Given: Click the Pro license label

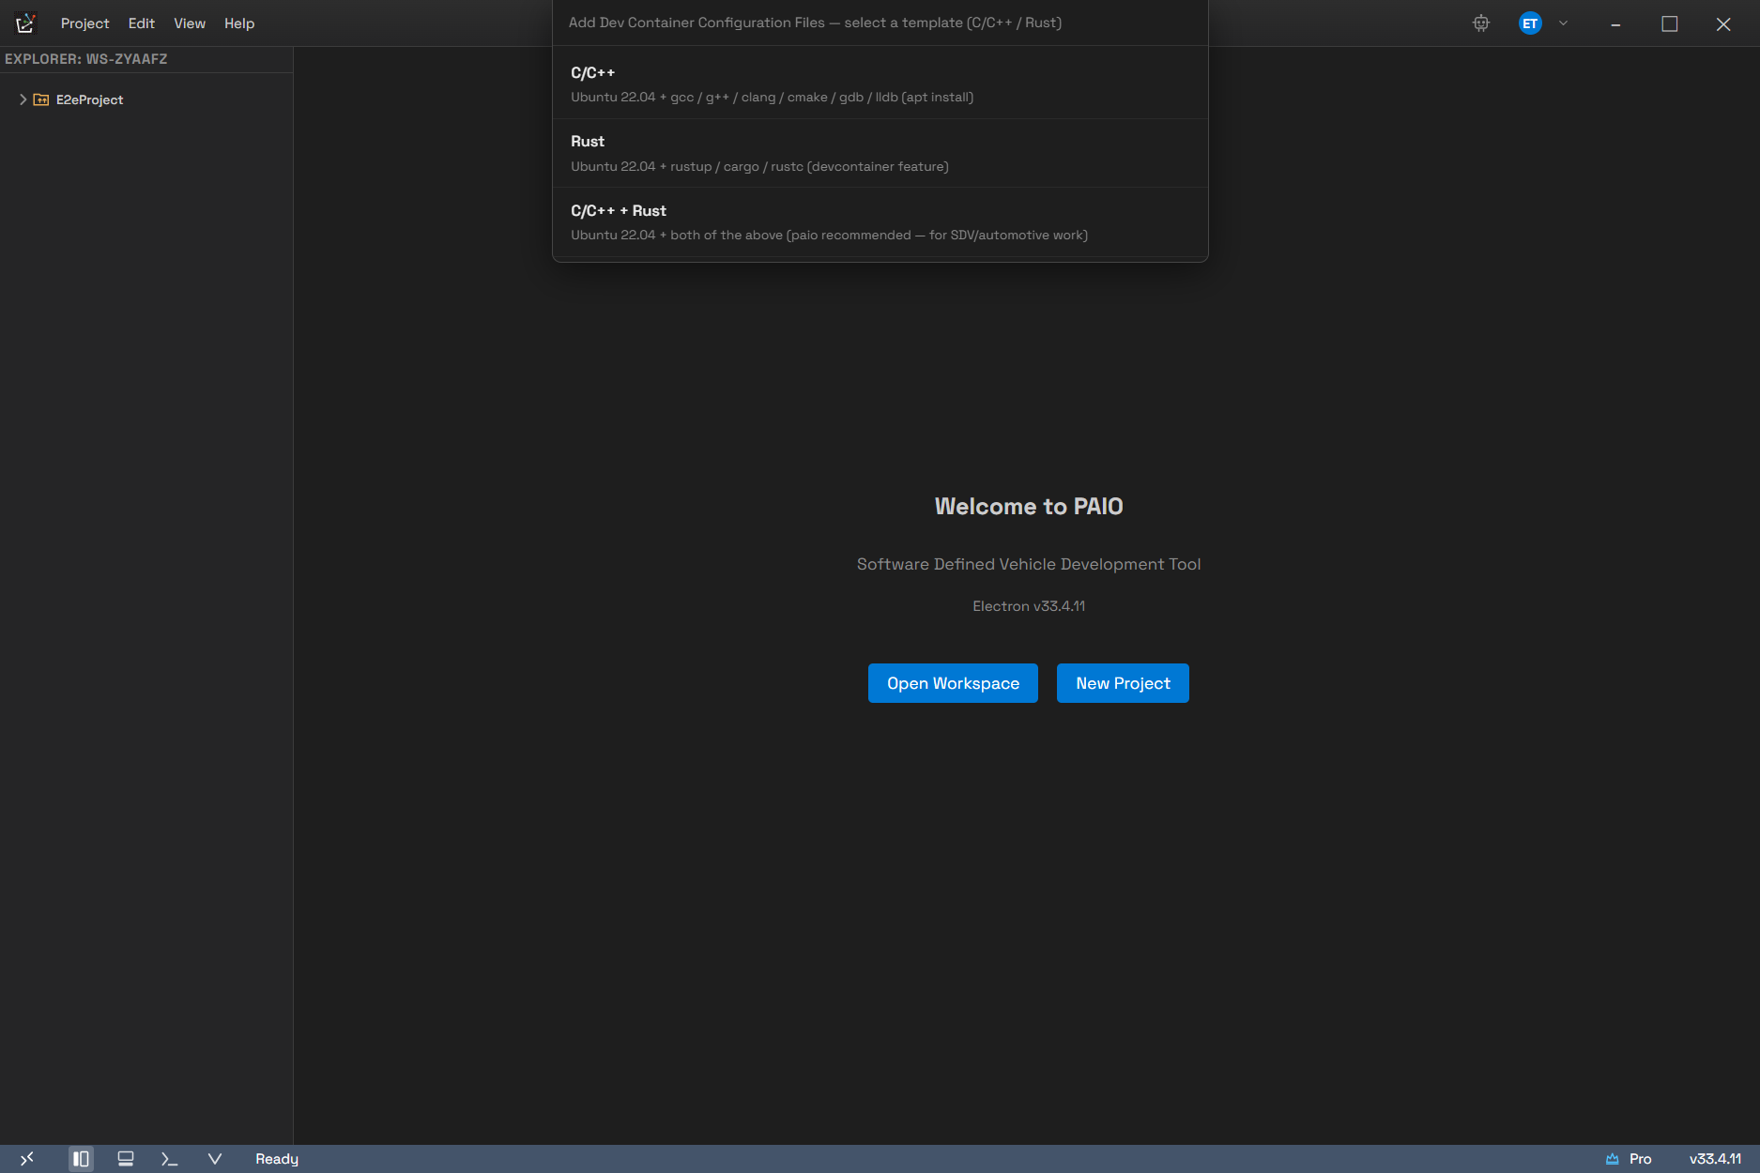Looking at the screenshot, I should [1640, 1159].
